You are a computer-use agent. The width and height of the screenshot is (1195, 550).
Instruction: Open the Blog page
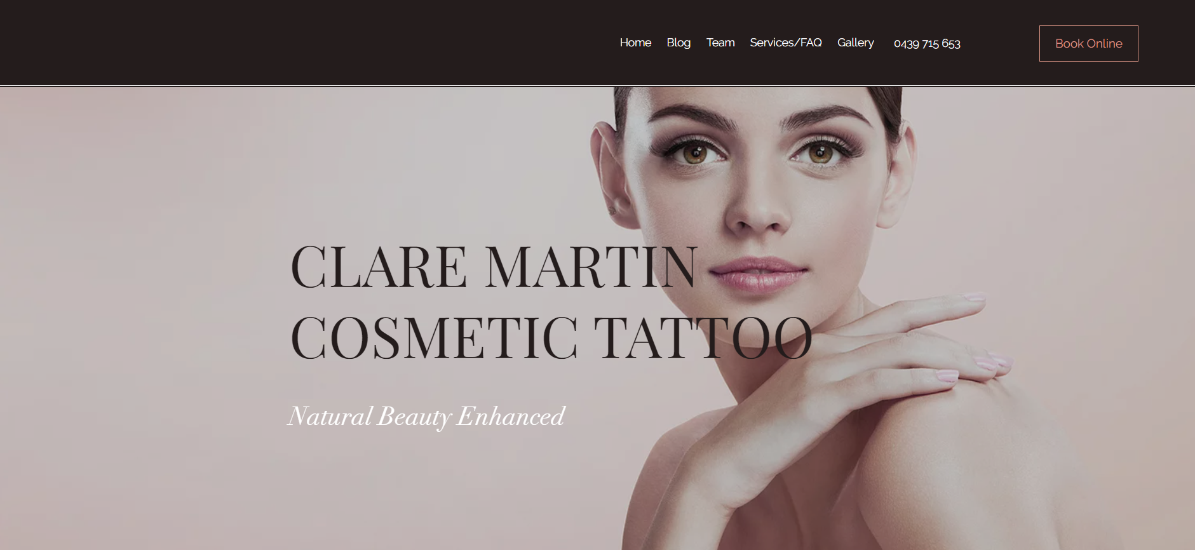pos(679,43)
